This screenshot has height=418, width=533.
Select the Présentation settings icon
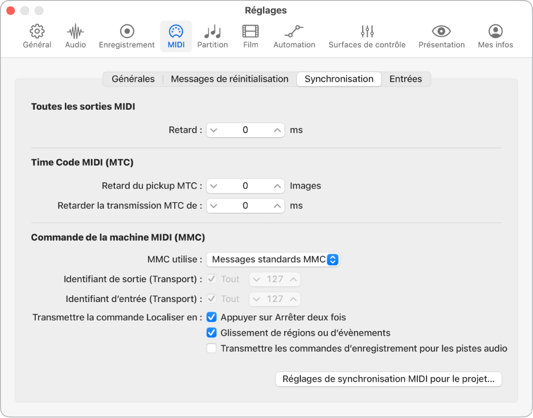[441, 36]
